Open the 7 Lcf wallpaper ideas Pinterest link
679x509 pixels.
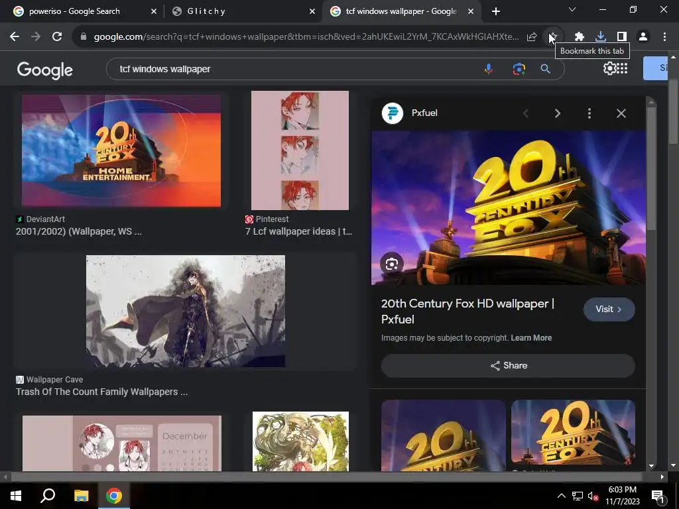(299, 231)
